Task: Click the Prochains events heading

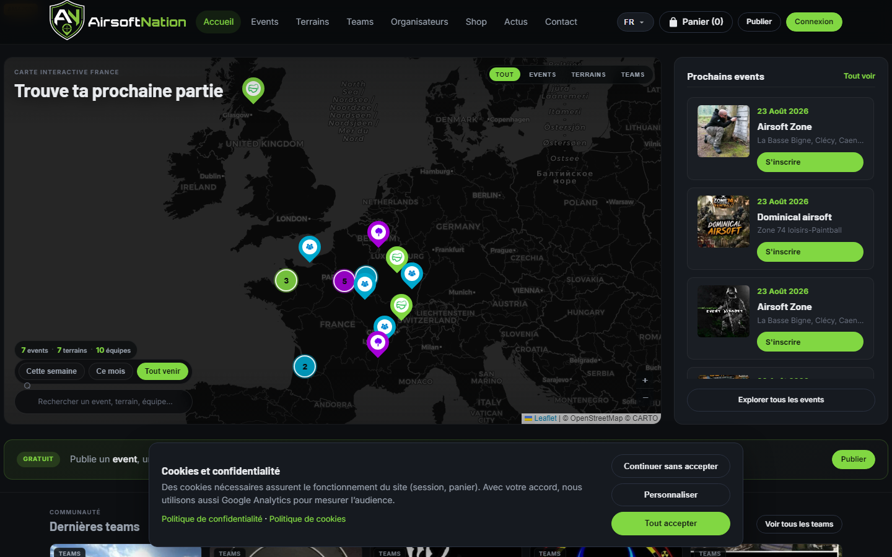Action: tap(725, 77)
